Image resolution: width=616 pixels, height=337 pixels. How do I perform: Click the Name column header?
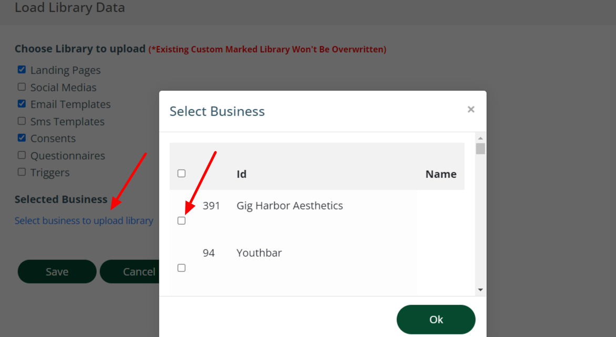[441, 174]
